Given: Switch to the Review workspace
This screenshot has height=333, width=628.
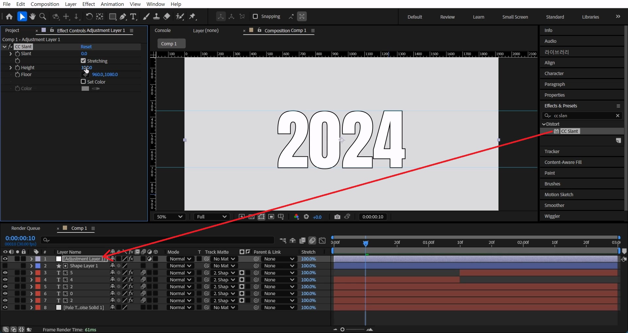Looking at the screenshot, I should click(447, 17).
